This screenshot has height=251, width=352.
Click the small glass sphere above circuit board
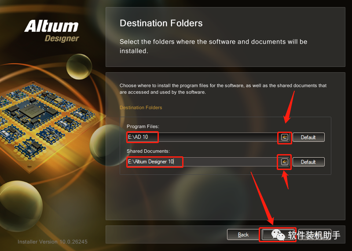79,66
